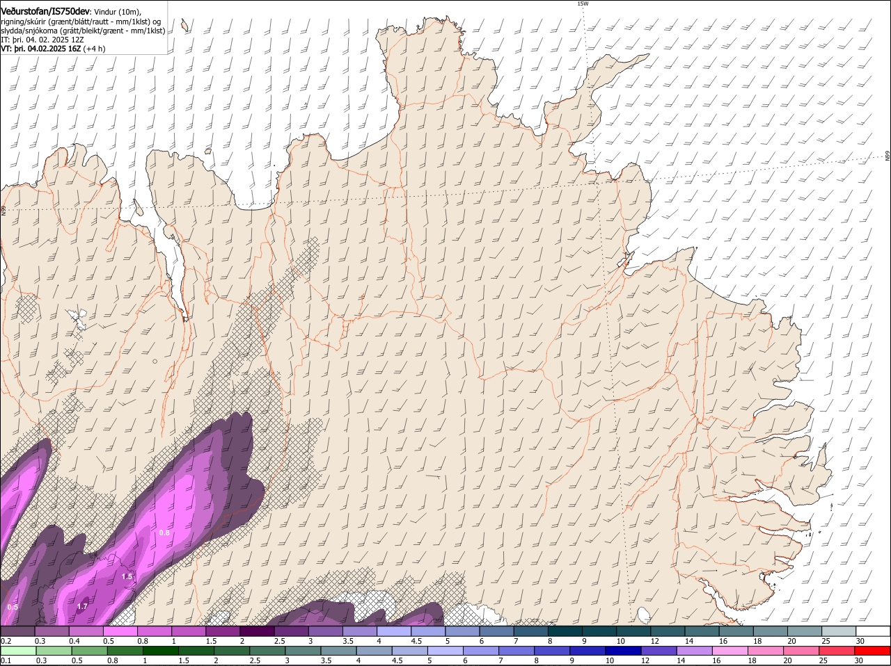This screenshot has width=891, height=666.
Task: Click the 'N99' latitude label on the right edge
Action: click(888, 156)
